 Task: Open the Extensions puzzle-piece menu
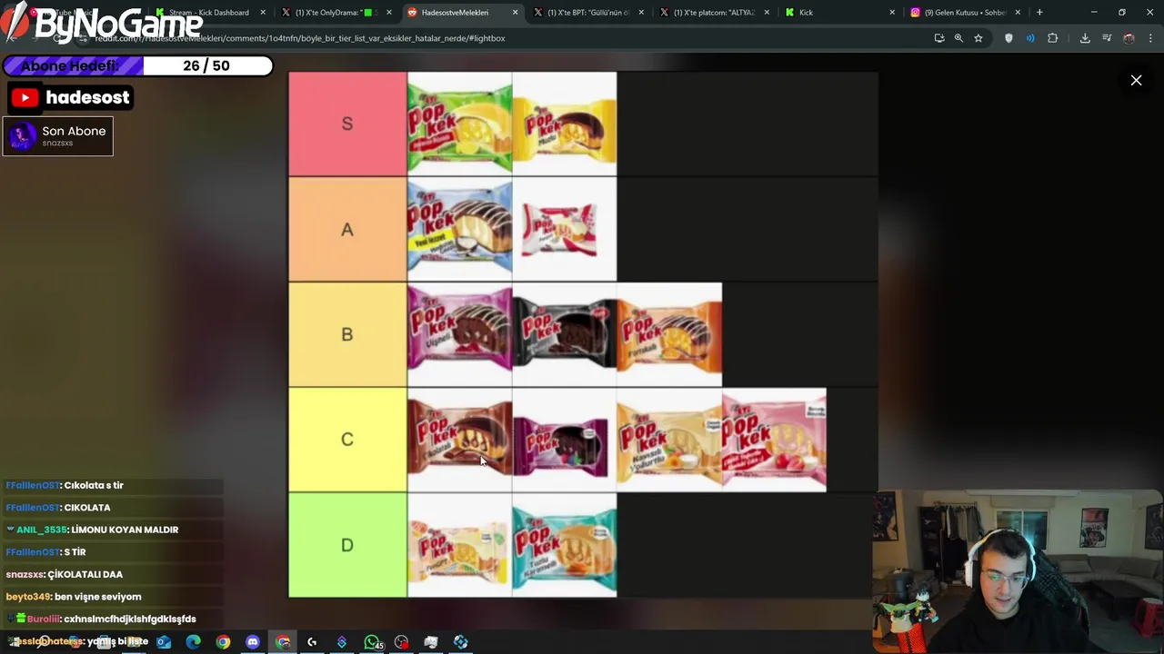(1053, 38)
